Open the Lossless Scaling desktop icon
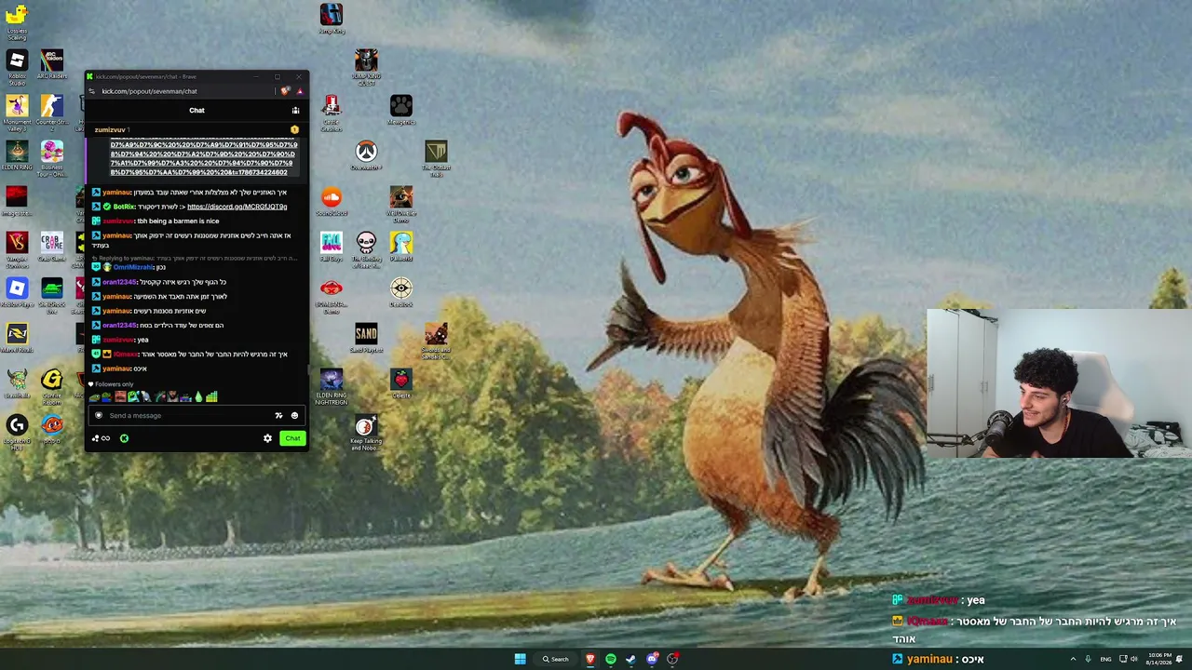 tap(17, 20)
